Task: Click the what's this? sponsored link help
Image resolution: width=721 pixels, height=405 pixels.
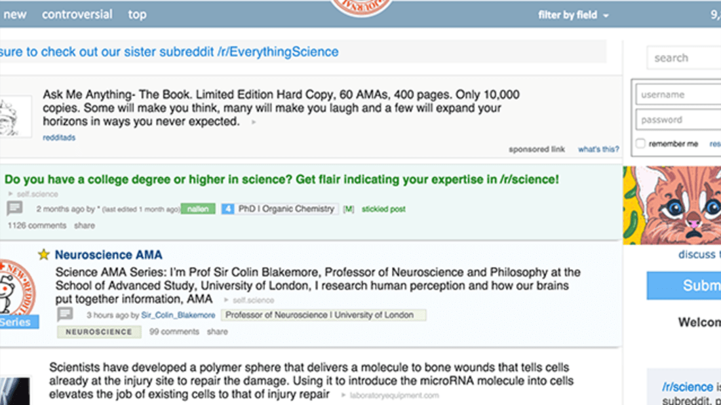Action: [x=598, y=149]
